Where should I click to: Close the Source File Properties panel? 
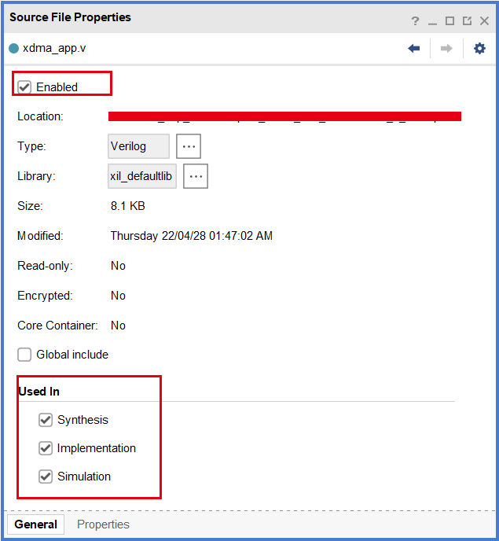pyautogui.click(x=484, y=21)
